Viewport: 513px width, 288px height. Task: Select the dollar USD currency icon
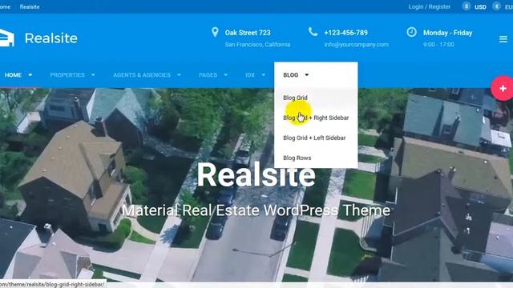click(467, 6)
